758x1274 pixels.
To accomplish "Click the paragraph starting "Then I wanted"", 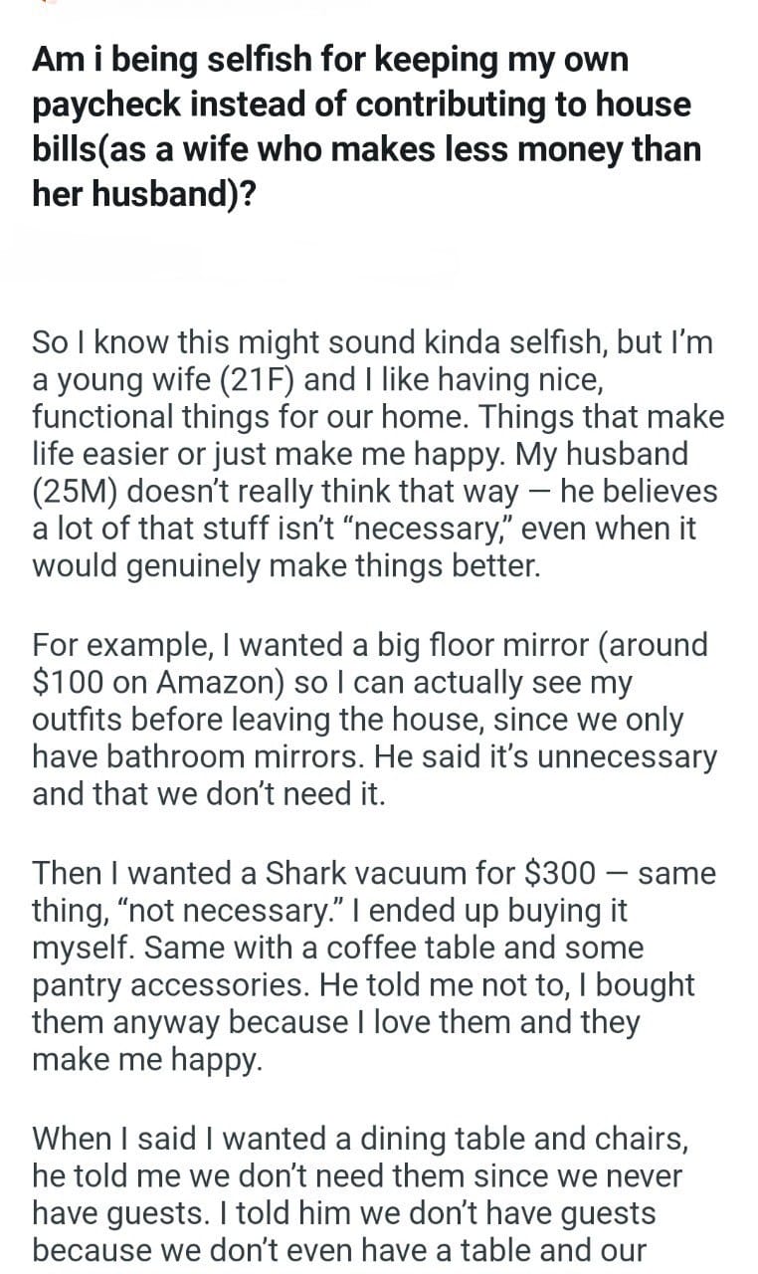I will pyautogui.click(x=374, y=967).
